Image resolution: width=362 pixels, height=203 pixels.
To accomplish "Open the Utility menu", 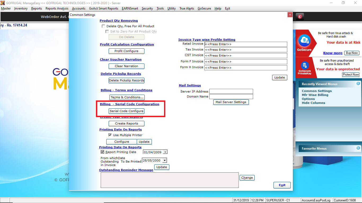I will pos(171,8).
